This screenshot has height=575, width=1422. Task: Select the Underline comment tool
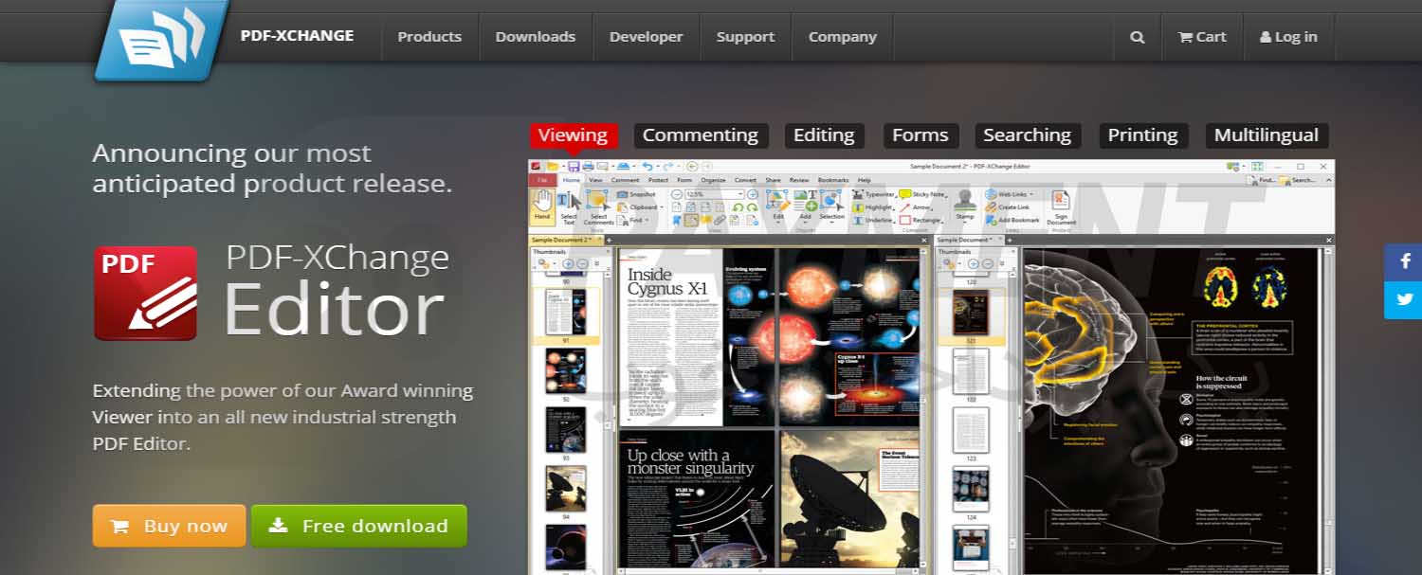coord(872,220)
